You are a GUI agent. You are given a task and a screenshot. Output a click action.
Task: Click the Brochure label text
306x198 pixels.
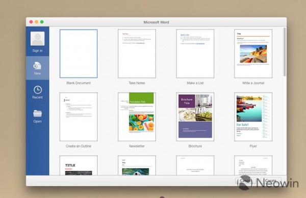coord(195,146)
